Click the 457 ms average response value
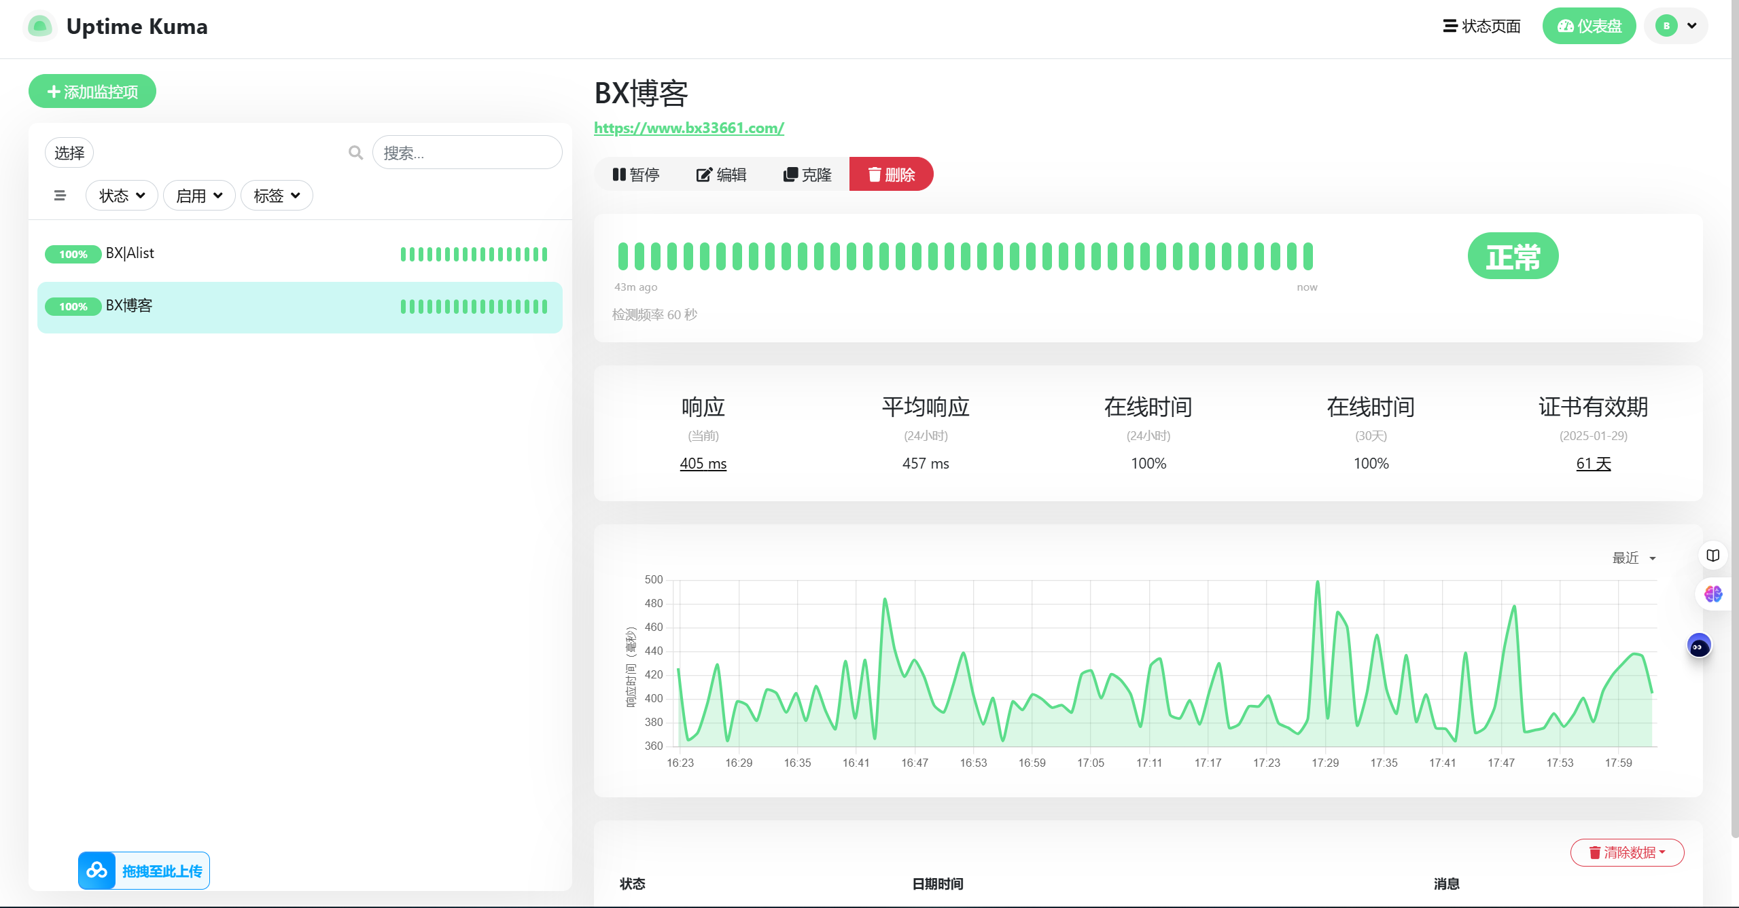Image resolution: width=1739 pixels, height=908 pixels. coord(926,464)
